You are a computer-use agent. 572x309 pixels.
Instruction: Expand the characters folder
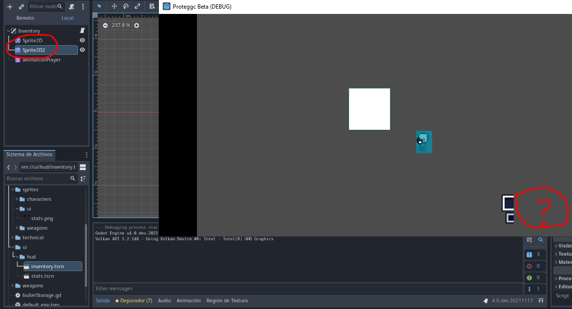coord(17,199)
